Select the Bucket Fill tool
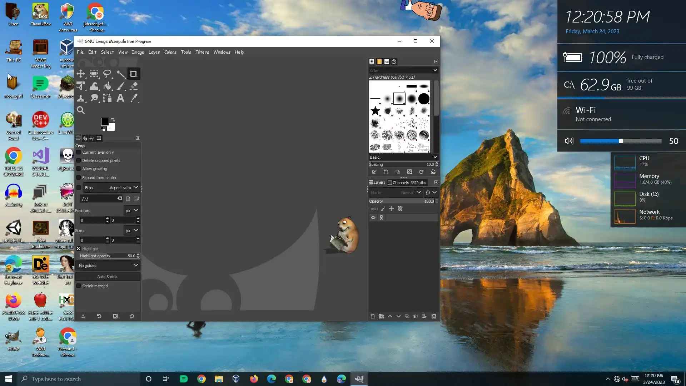This screenshot has width=686, height=386. coord(107,86)
